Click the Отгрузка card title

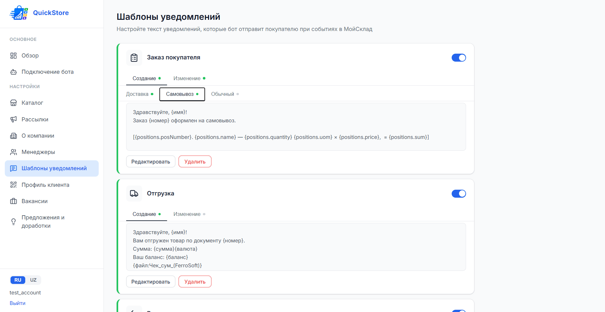160,194
